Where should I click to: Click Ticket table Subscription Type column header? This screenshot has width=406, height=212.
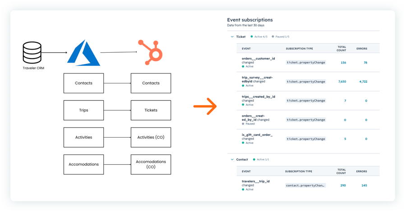coord(300,49)
